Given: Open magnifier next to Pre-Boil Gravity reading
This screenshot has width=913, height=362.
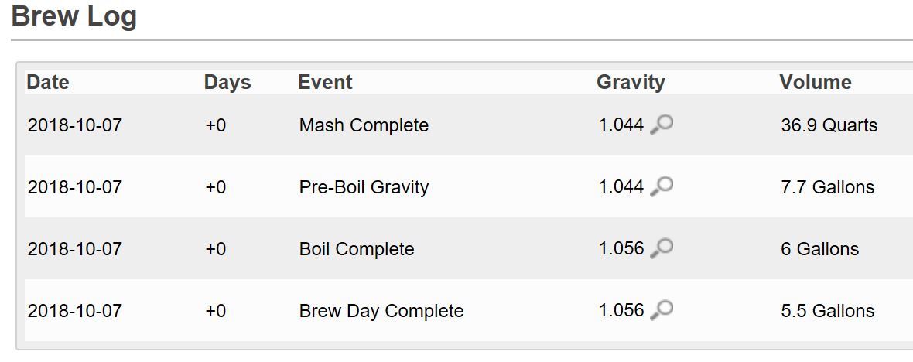Looking at the screenshot, I should (662, 186).
